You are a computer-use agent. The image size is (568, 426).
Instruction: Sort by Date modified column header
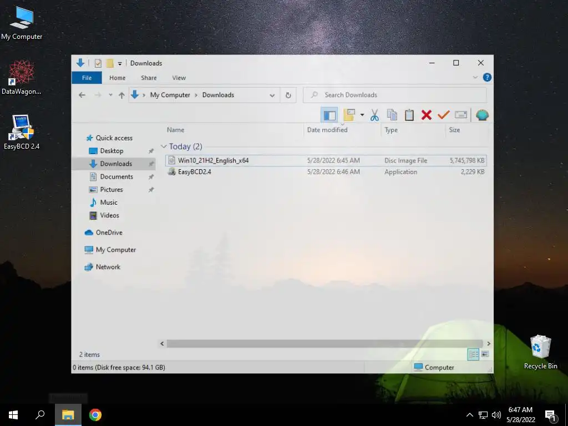coord(327,130)
